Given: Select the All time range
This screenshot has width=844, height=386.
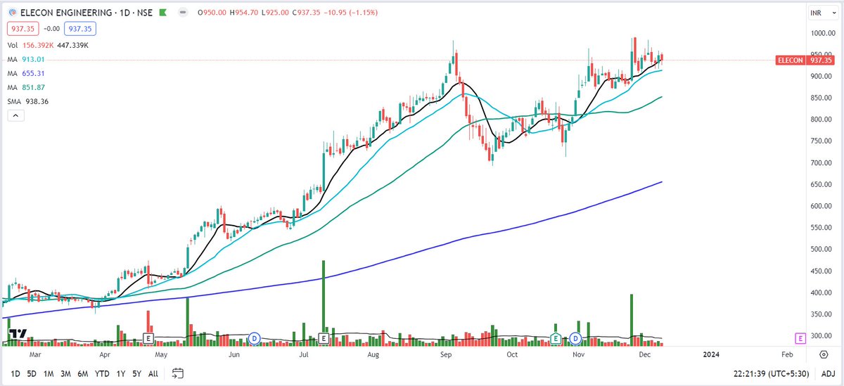Looking at the screenshot, I should click(153, 373).
